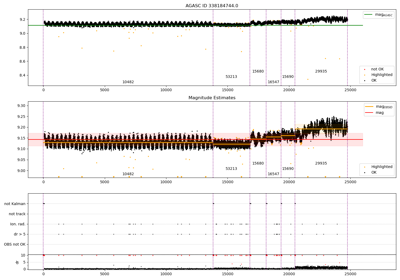Click the green mag AGASC legend line swatch
Screen dimensions: 400x280
tap(369, 15)
